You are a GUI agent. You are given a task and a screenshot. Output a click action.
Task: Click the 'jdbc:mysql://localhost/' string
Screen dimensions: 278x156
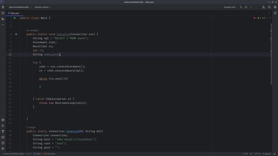coord(75,140)
